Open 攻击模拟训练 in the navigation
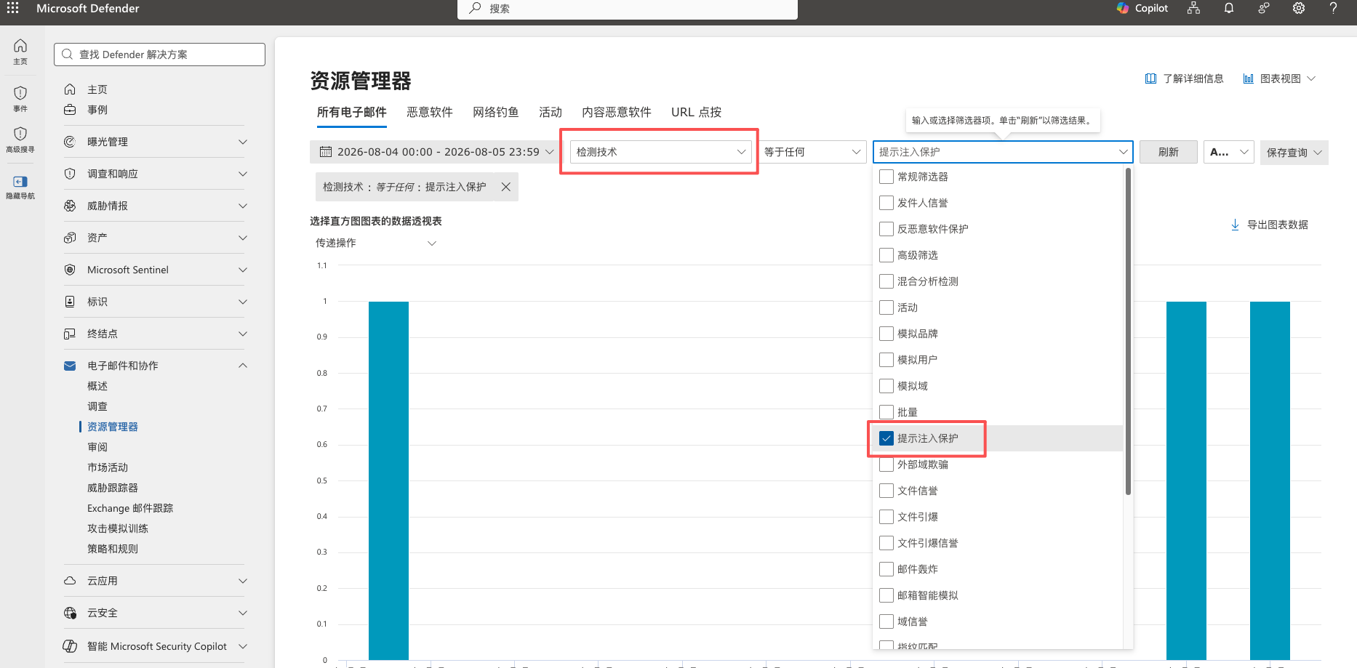The height and width of the screenshot is (668, 1357). pyautogui.click(x=118, y=528)
